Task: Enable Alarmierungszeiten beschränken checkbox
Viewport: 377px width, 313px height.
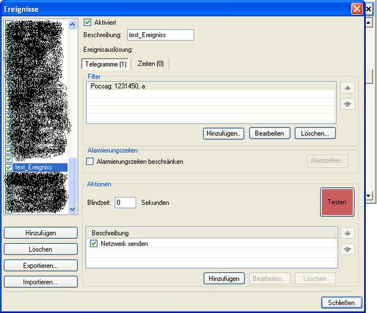Action: click(90, 162)
